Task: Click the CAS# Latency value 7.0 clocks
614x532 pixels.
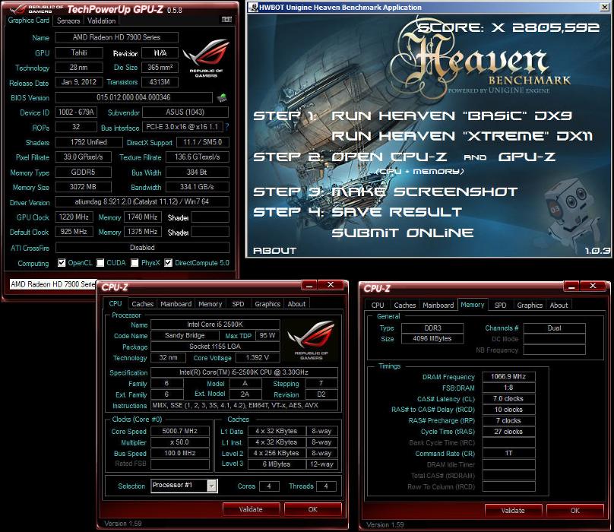Action: (x=508, y=398)
